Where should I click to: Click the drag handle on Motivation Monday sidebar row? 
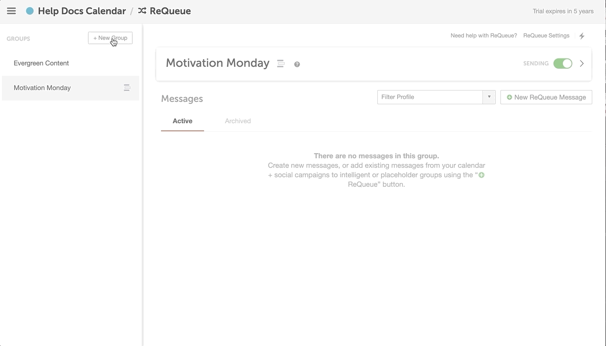tap(127, 88)
